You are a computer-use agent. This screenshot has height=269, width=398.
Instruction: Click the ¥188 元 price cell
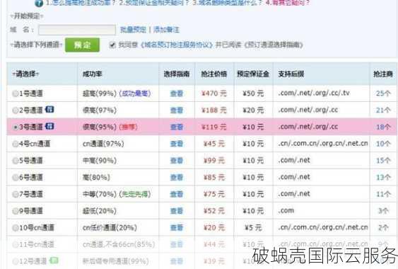click(213, 110)
